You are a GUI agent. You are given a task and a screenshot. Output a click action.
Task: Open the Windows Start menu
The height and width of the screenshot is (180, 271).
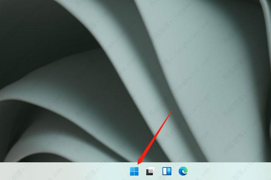(134, 171)
